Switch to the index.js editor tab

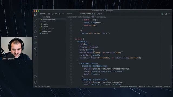[69, 14]
